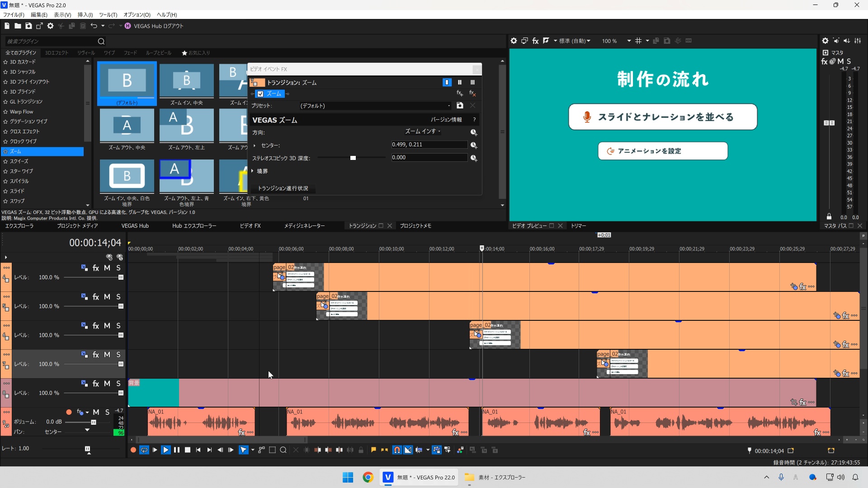
Task: Toggle split screen view in preview
Action: (546, 41)
